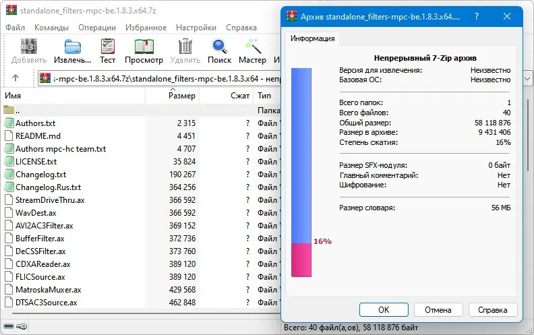Click the status bar total files text
534x335 pixels.
351,328
